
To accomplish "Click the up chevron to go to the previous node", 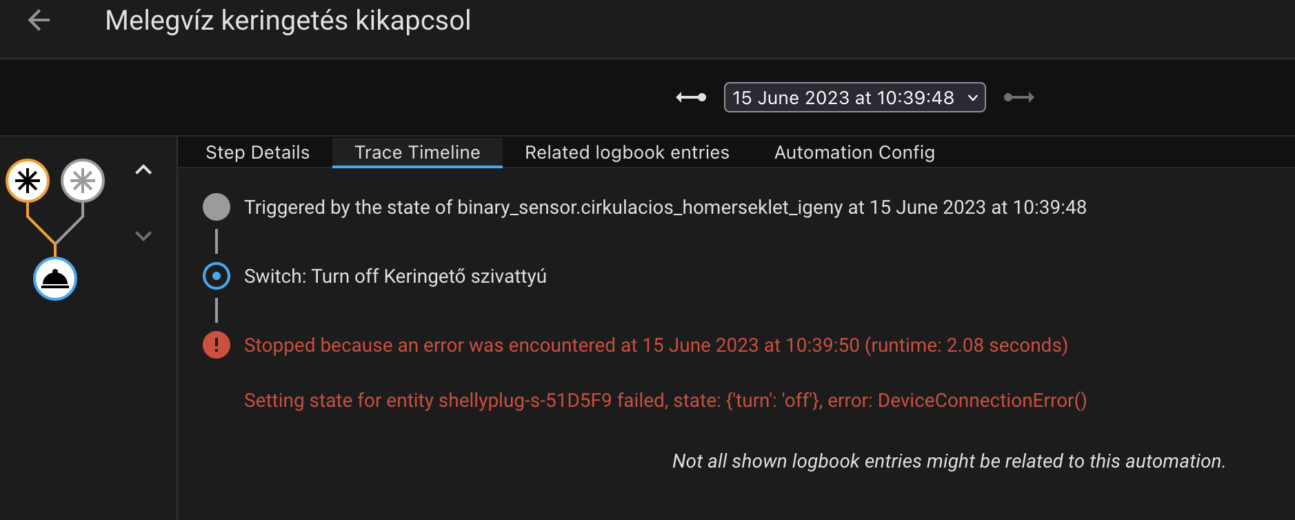I will [143, 170].
